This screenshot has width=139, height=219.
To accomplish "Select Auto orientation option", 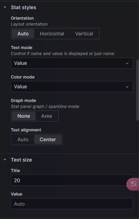I will tap(23, 34).
